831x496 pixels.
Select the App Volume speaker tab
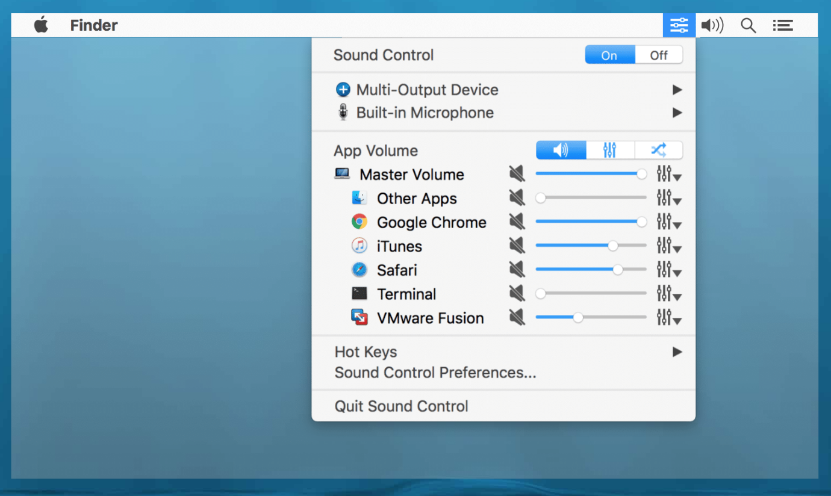pos(561,150)
